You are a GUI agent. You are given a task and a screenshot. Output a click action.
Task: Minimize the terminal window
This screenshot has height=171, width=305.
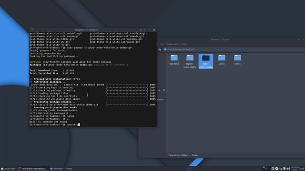[x=145, y=30]
